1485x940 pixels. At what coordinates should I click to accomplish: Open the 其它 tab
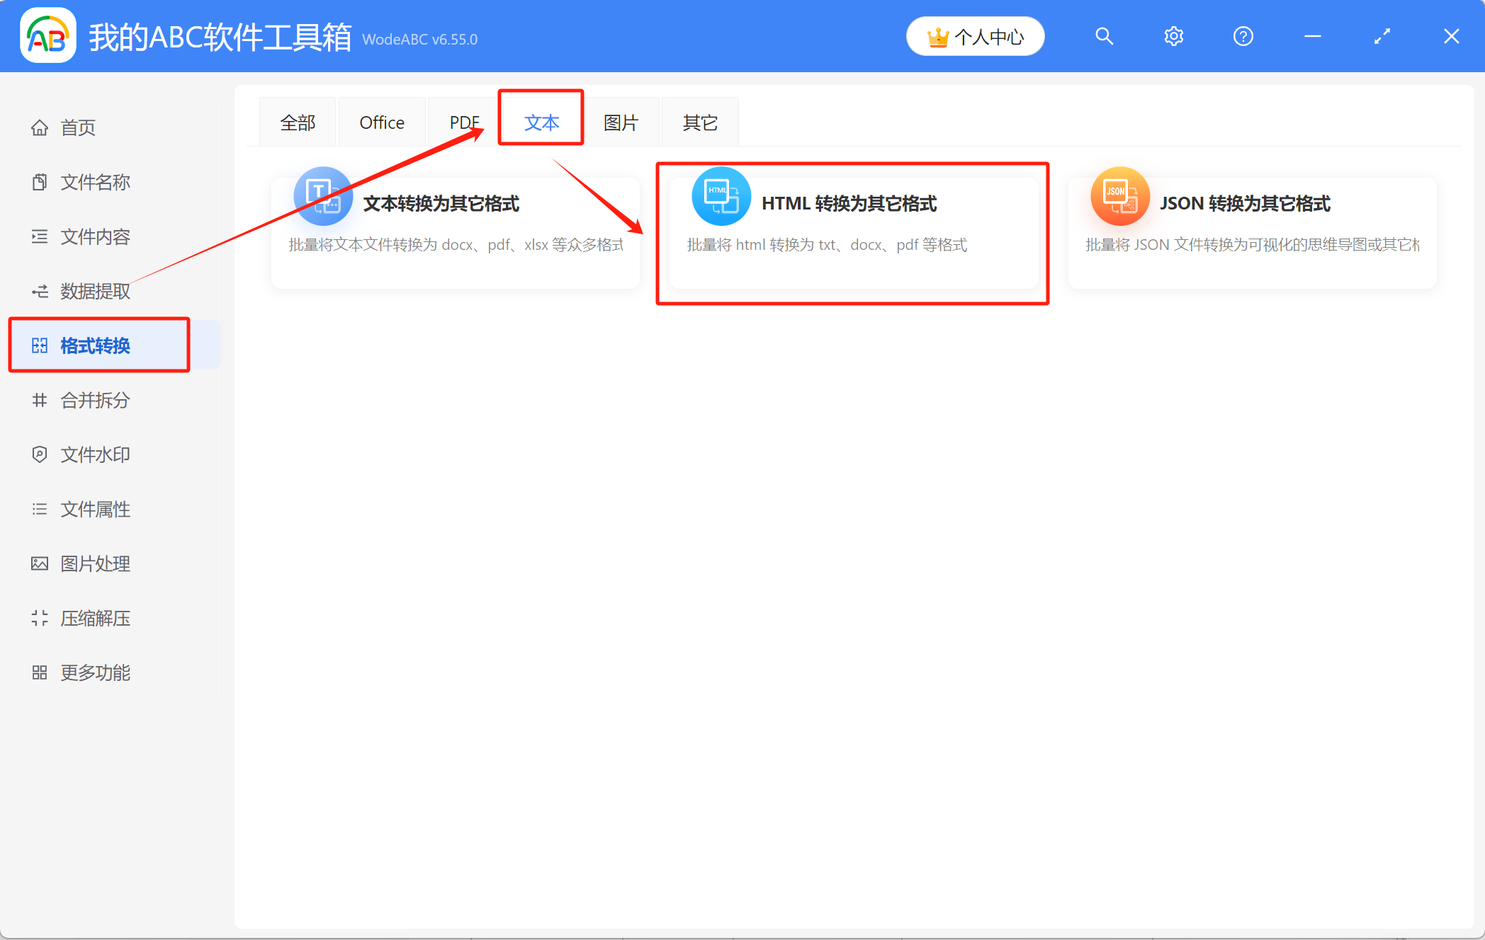tap(700, 122)
